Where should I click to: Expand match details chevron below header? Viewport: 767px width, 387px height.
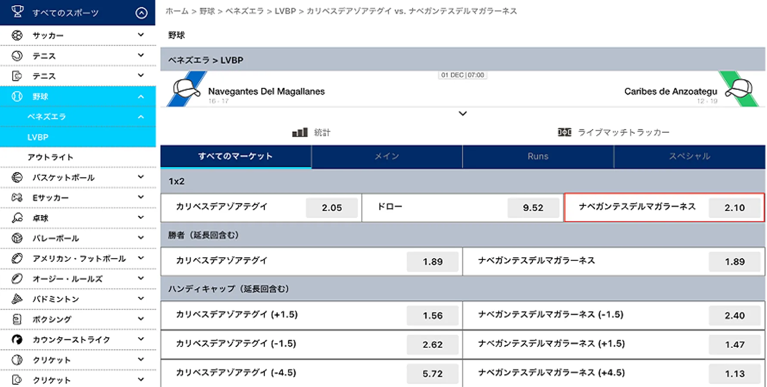(463, 114)
